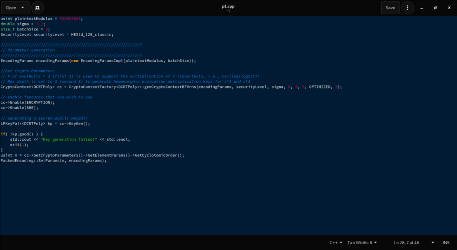Open the Ln 28, Col 46 position menu
The width and height of the screenshot is (457, 250).
[414, 243]
